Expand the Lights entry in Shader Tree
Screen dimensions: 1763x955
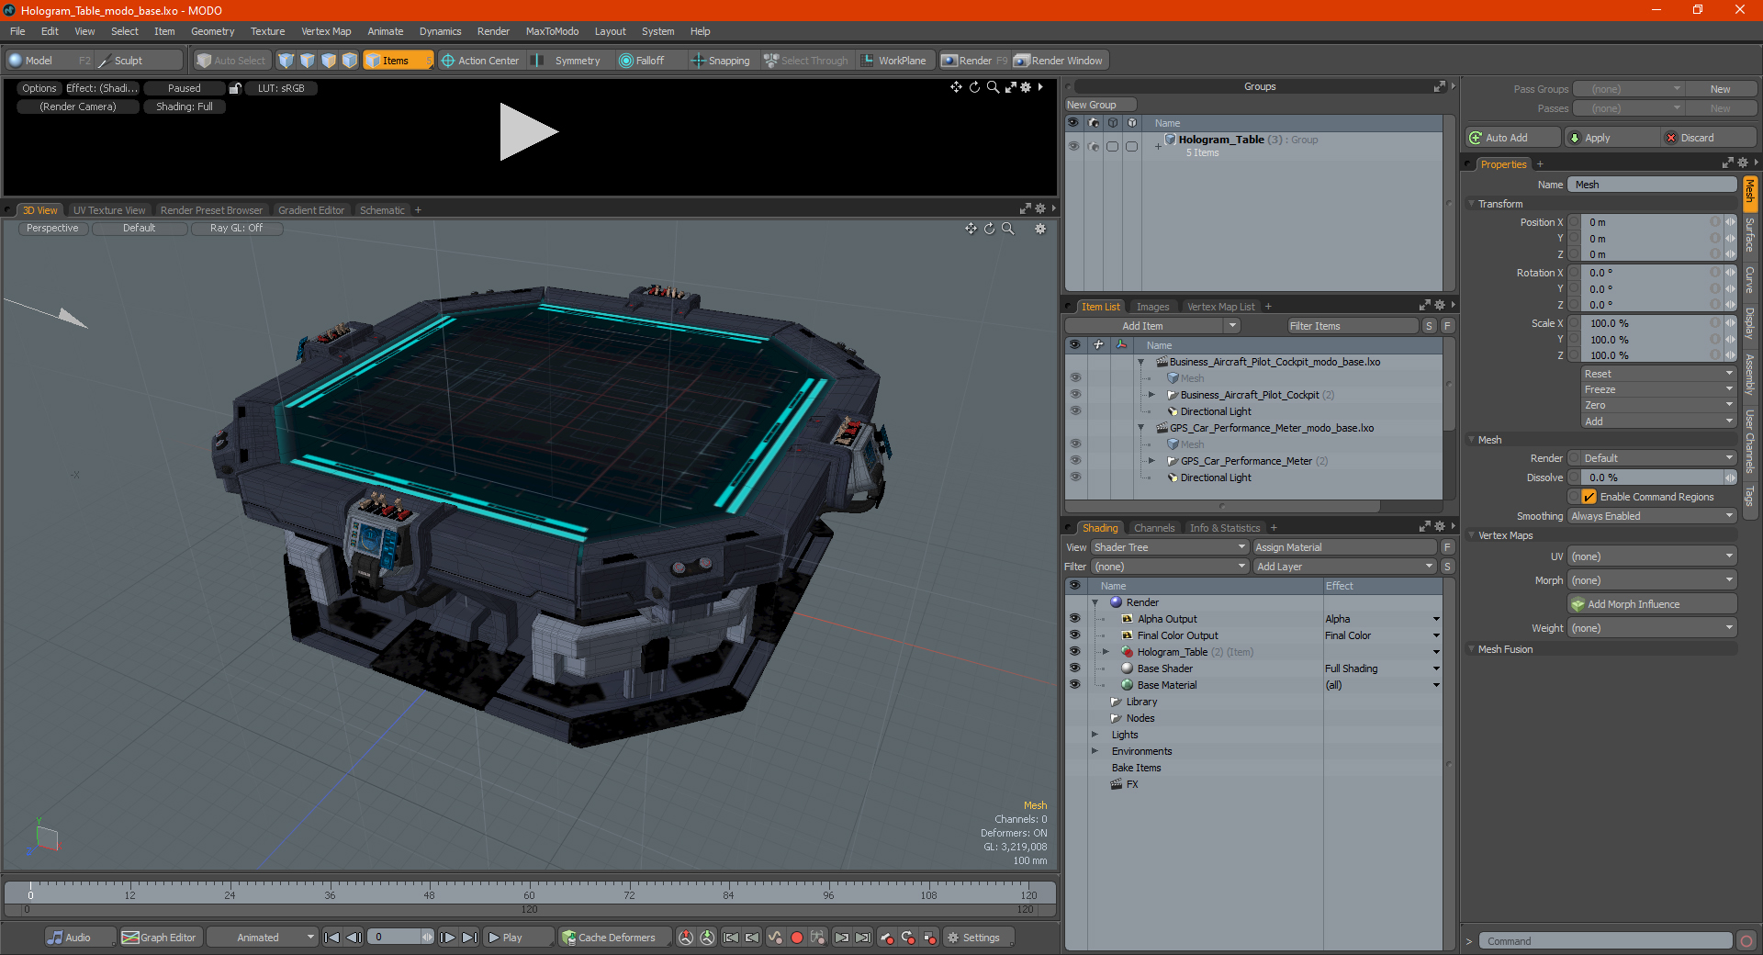click(1095, 735)
